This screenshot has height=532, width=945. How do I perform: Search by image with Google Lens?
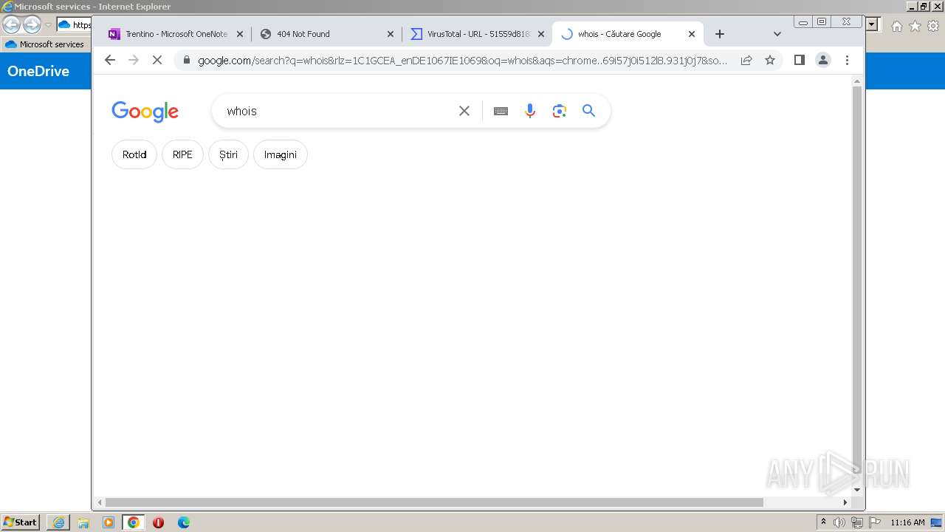click(560, 111)
